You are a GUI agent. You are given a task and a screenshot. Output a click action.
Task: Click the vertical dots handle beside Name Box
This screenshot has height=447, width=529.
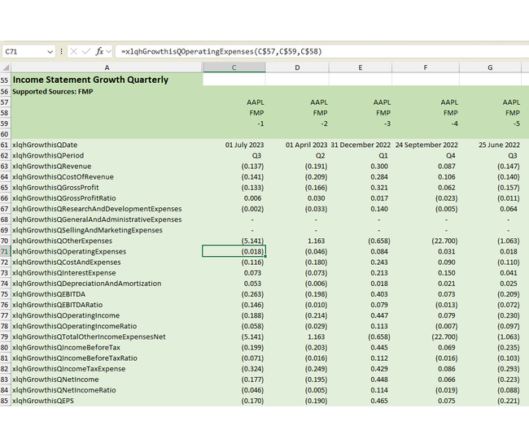[x=60, y=50]
